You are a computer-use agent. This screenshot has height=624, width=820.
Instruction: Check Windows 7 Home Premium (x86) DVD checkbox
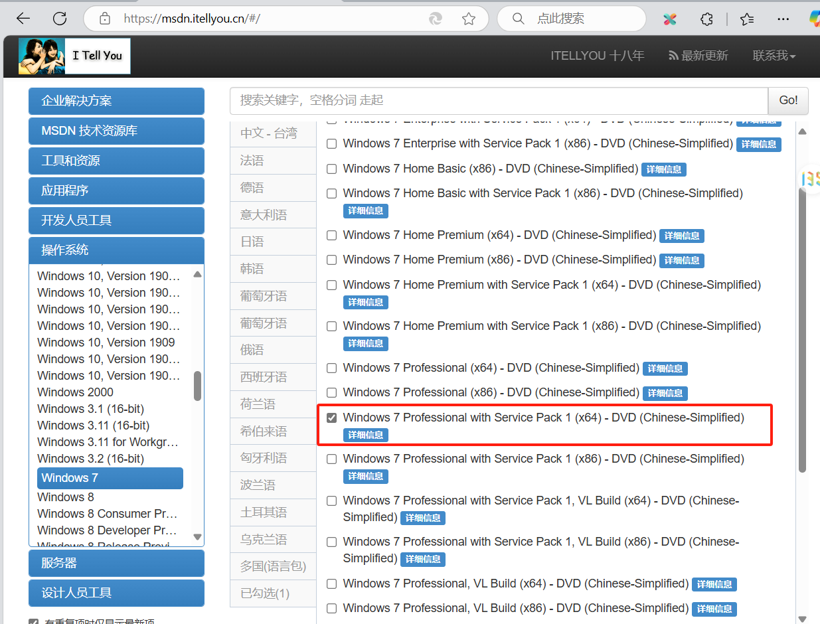[332, 260]
